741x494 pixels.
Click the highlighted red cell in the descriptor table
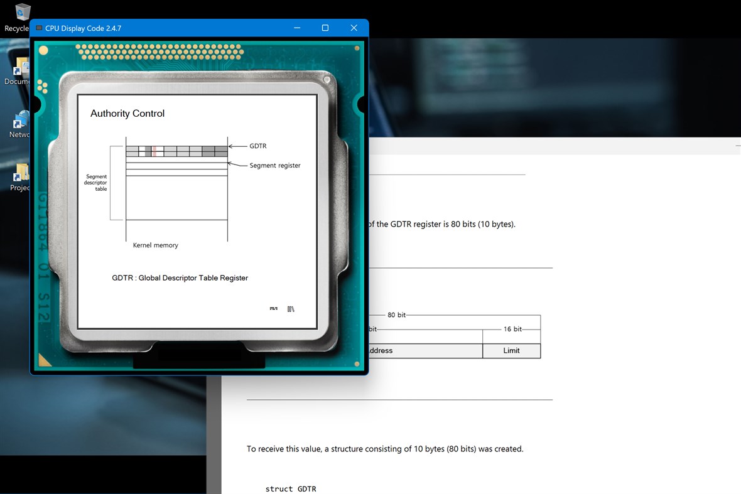153,151
